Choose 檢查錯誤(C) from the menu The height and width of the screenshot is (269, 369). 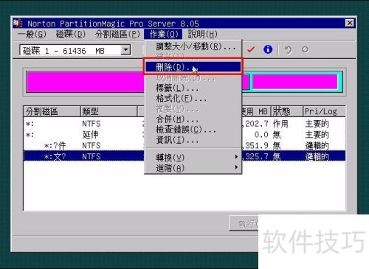tap(193, 130)
